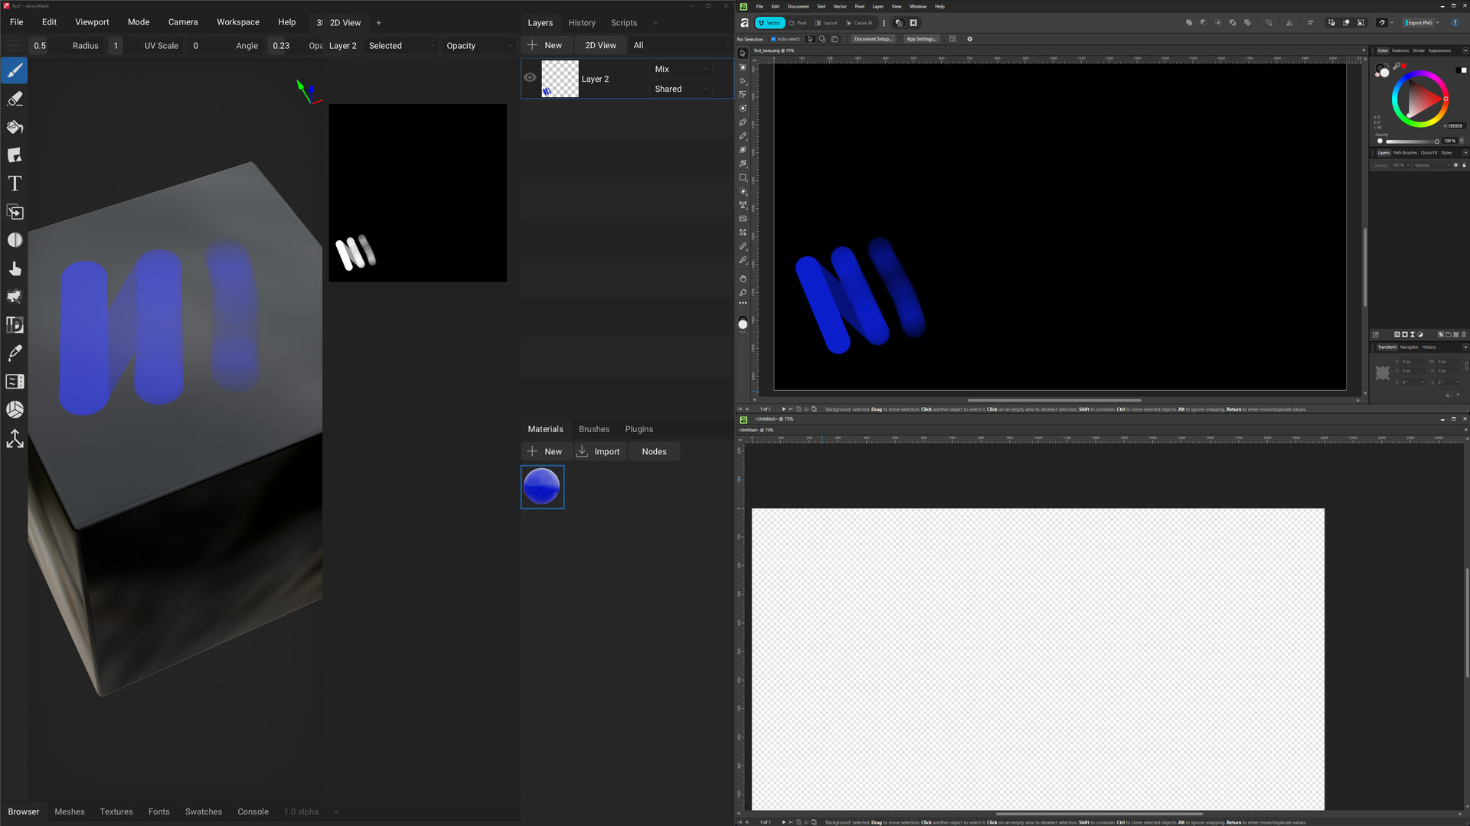Open the Workspace menu
Image resolution: width=1470 pixels, height=826 pixels.
click(237, 22)
